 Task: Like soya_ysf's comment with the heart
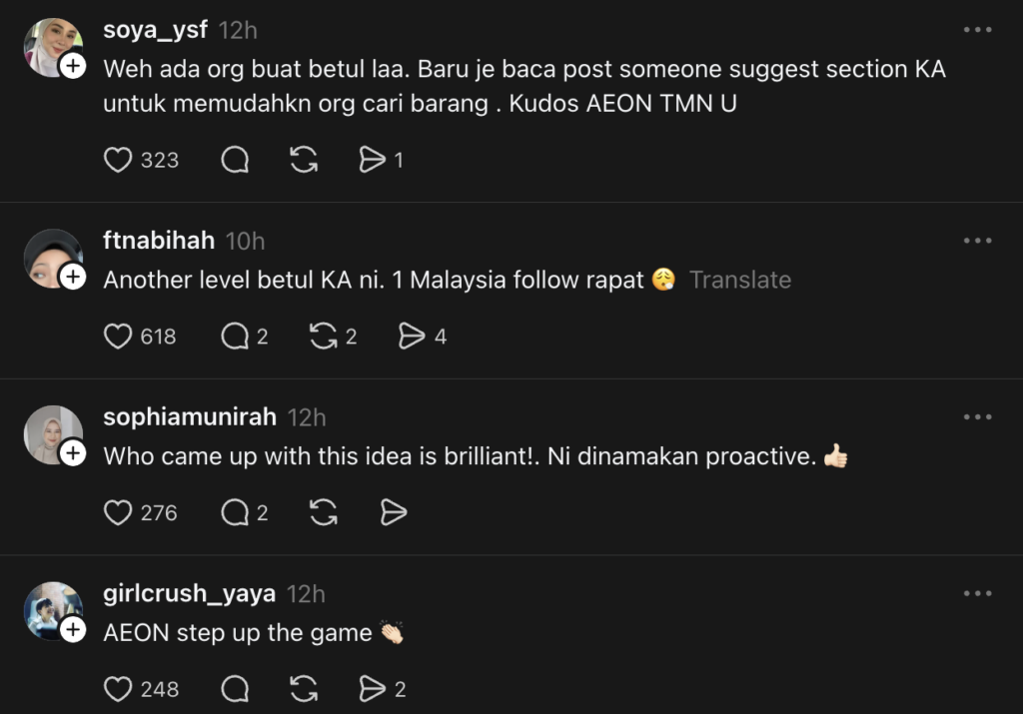point(118,160)
